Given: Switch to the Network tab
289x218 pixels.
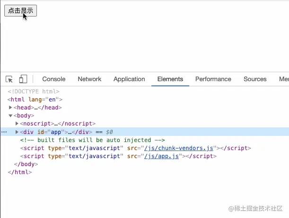Looking at the screenshot, I should [89, 79].
